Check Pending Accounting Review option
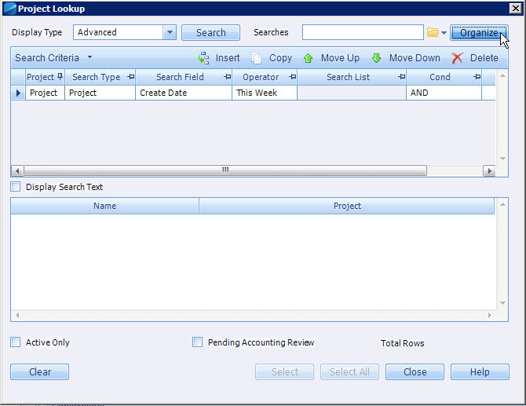This screenshot has height=406, width=526. click(197, 342)
